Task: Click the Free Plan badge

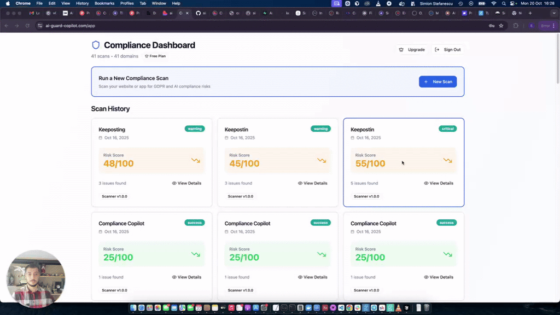Action: click(x=155, y=56)
